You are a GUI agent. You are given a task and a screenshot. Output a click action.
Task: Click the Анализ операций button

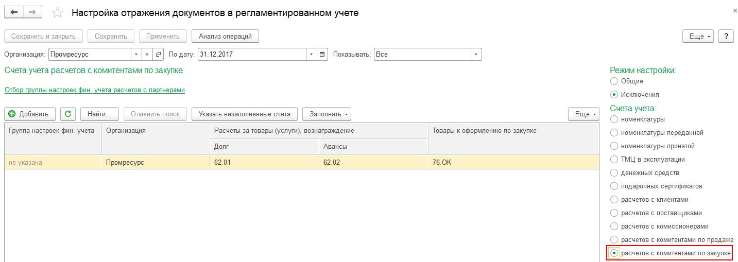225,37
